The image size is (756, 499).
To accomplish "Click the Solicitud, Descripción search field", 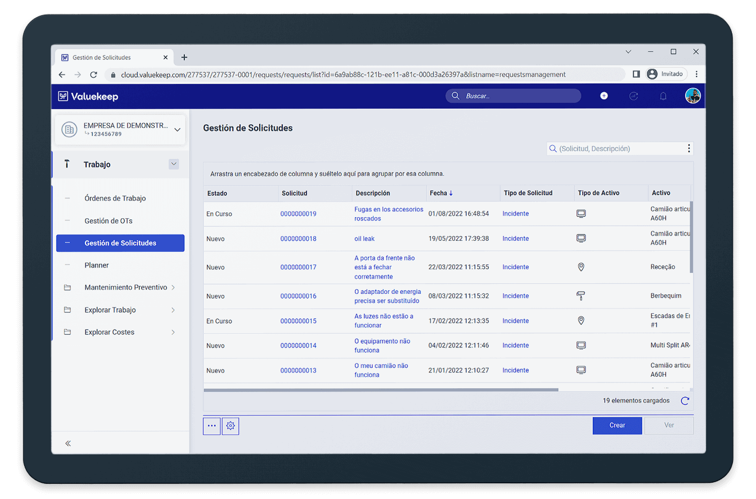I will pos(619,149).
